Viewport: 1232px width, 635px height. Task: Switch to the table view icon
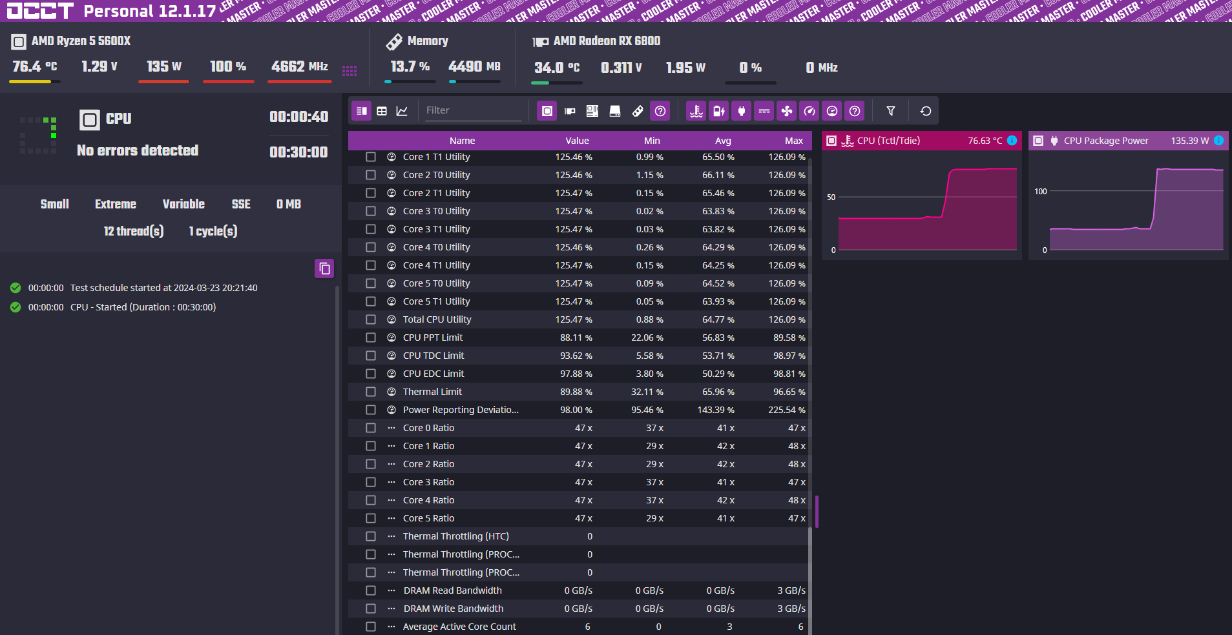tap(382, 111)
